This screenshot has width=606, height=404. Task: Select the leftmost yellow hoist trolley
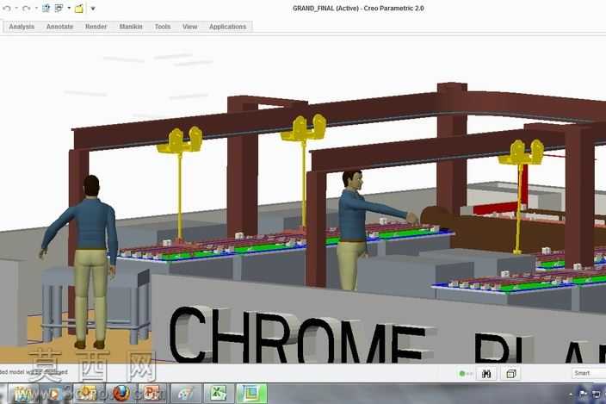coord(179,141)
